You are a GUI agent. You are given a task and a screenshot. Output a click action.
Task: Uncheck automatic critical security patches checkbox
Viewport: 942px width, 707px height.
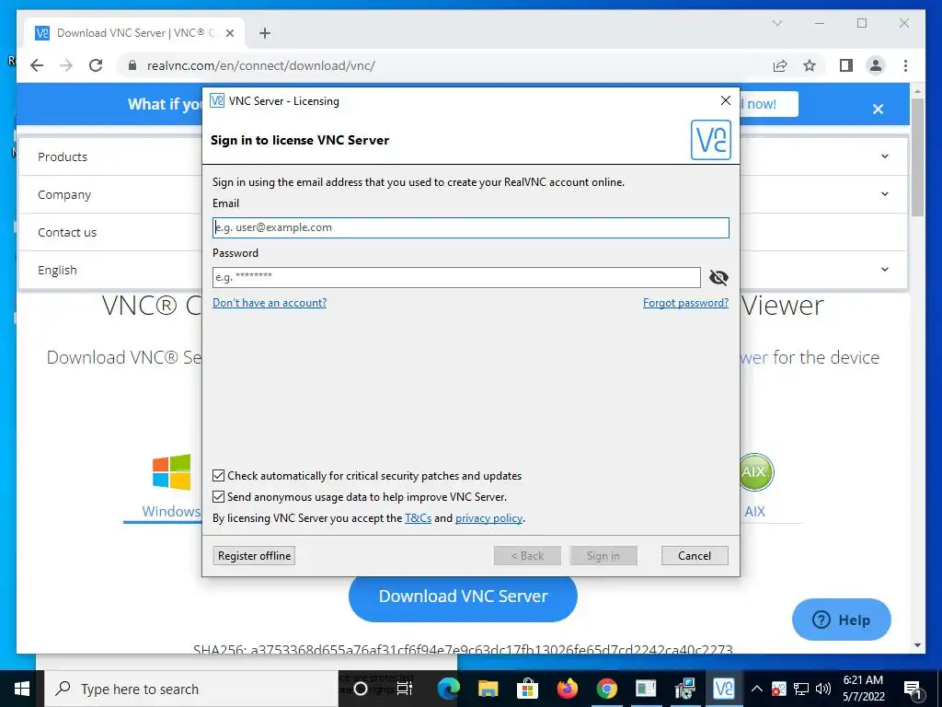click(219, 476)
